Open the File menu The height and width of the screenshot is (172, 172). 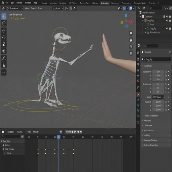pyautogui.click(x=7, y=3)
